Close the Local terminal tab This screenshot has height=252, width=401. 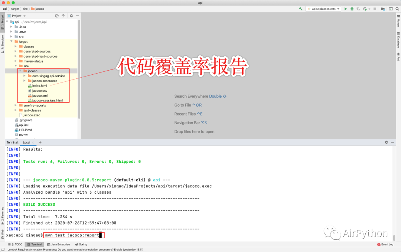[x=33, y=142]
